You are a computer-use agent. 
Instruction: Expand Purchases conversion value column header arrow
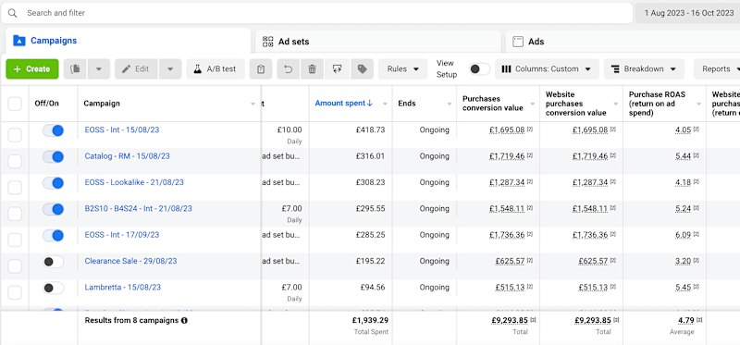[533, 104]
